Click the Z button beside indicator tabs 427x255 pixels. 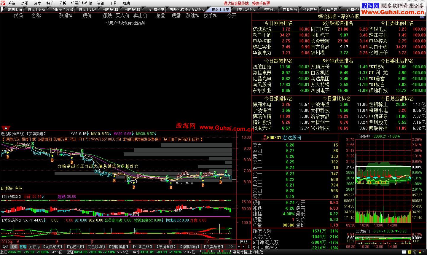pos(248,247)
